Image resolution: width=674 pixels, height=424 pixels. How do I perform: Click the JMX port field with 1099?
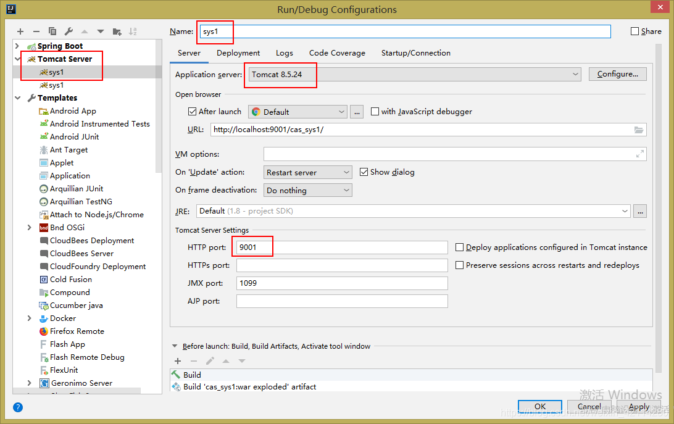[x=342, y=283]
